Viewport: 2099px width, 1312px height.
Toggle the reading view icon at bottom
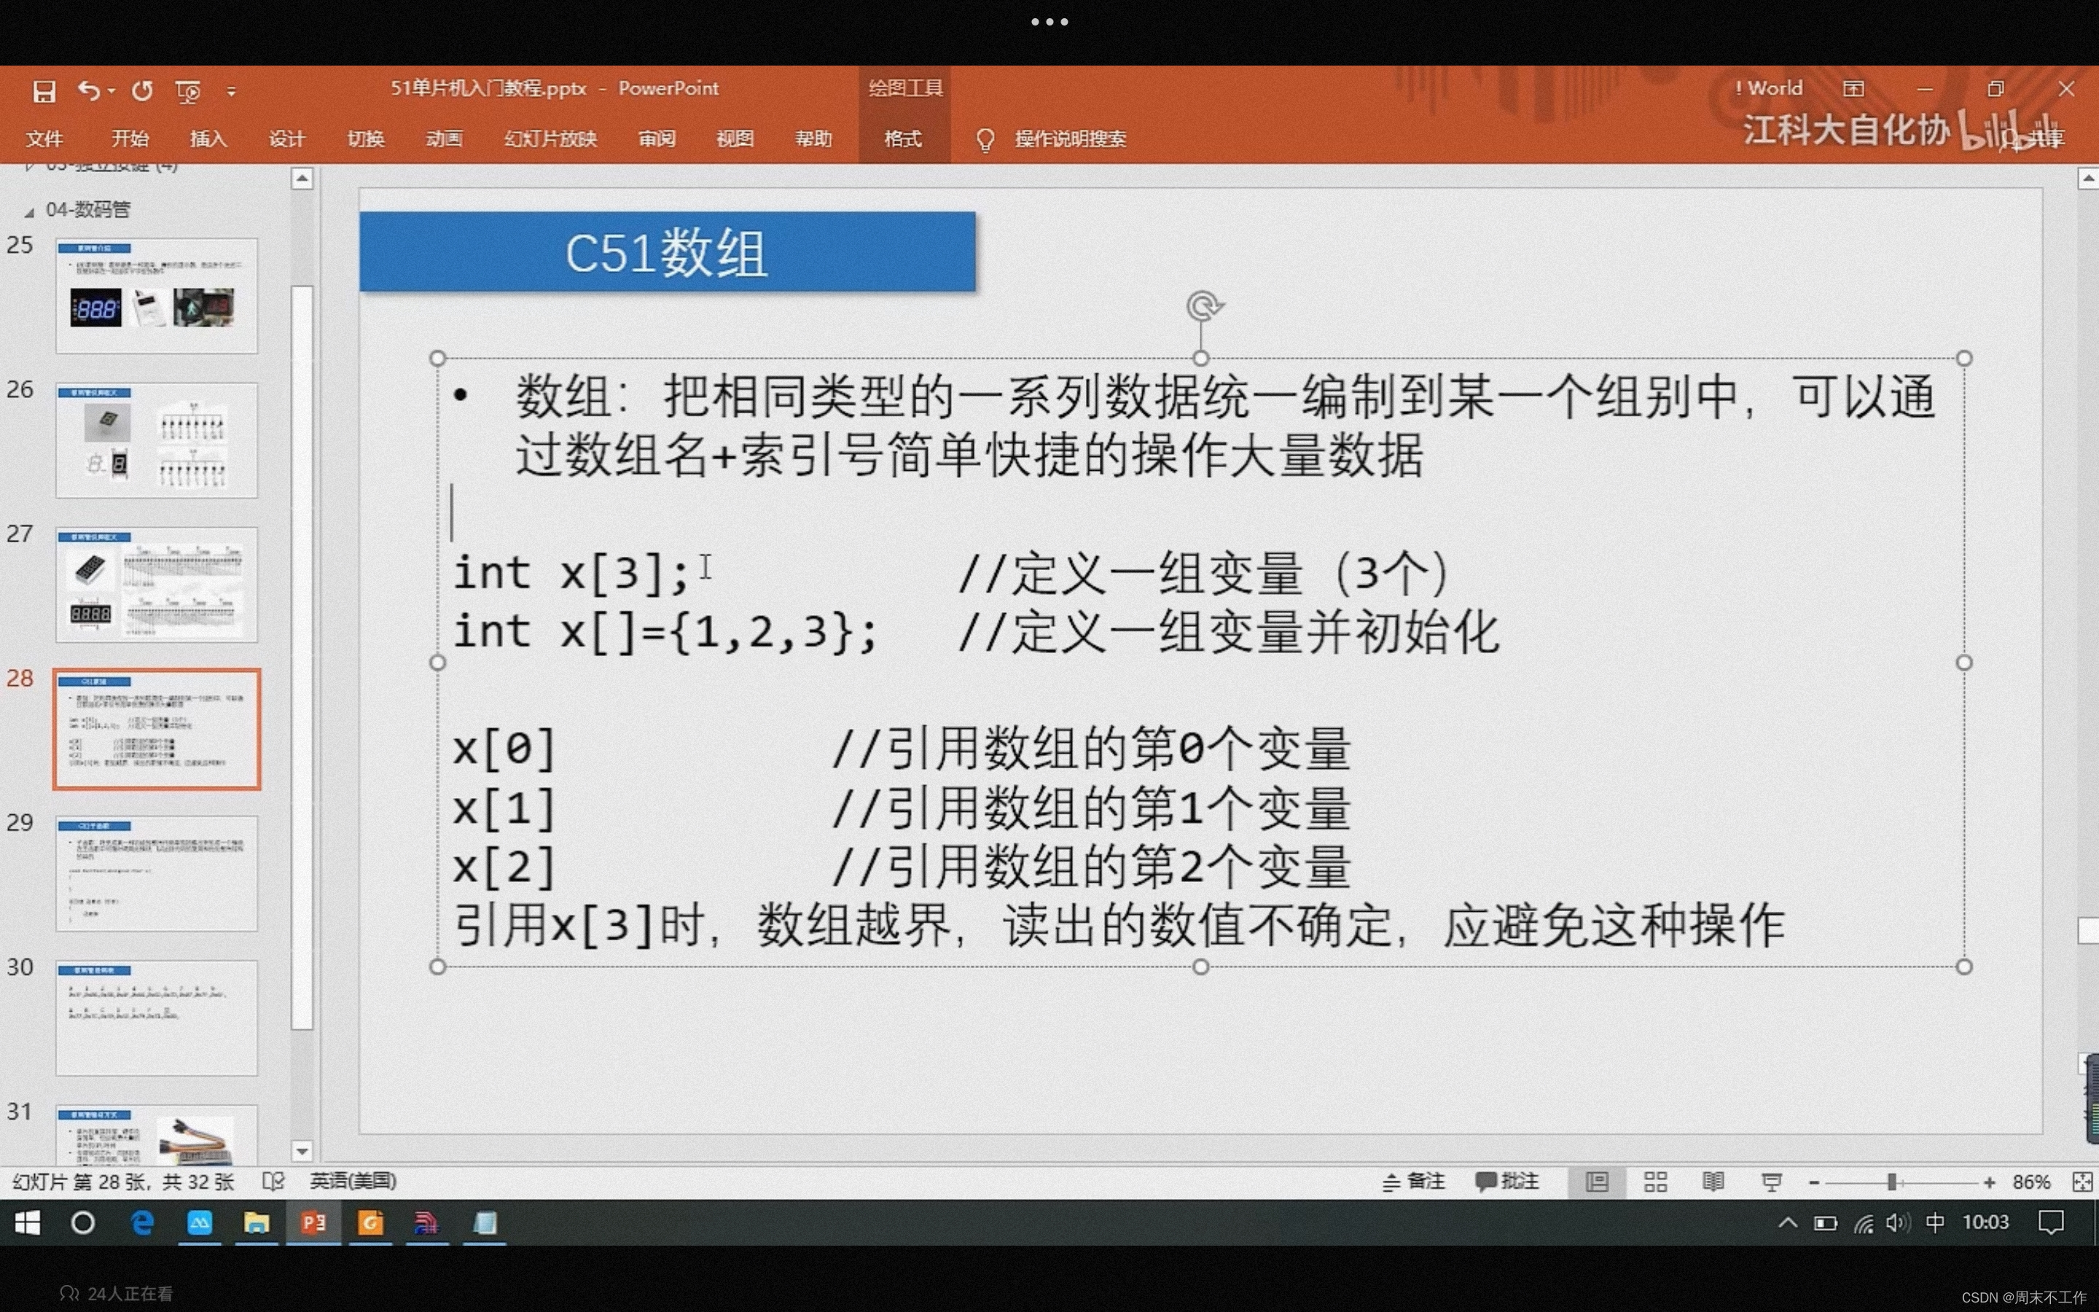(1709, 1181)
